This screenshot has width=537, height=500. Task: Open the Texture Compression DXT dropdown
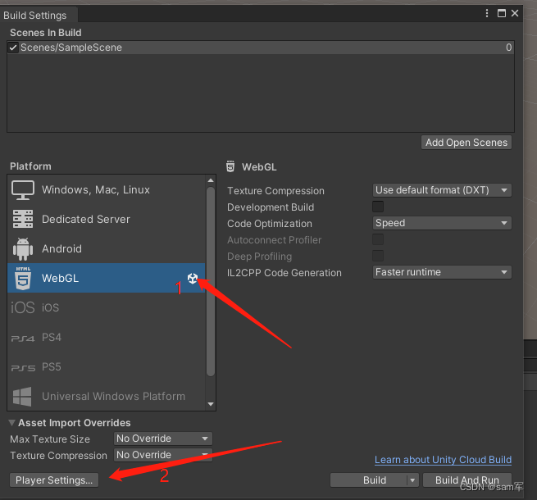coord(442,190)
